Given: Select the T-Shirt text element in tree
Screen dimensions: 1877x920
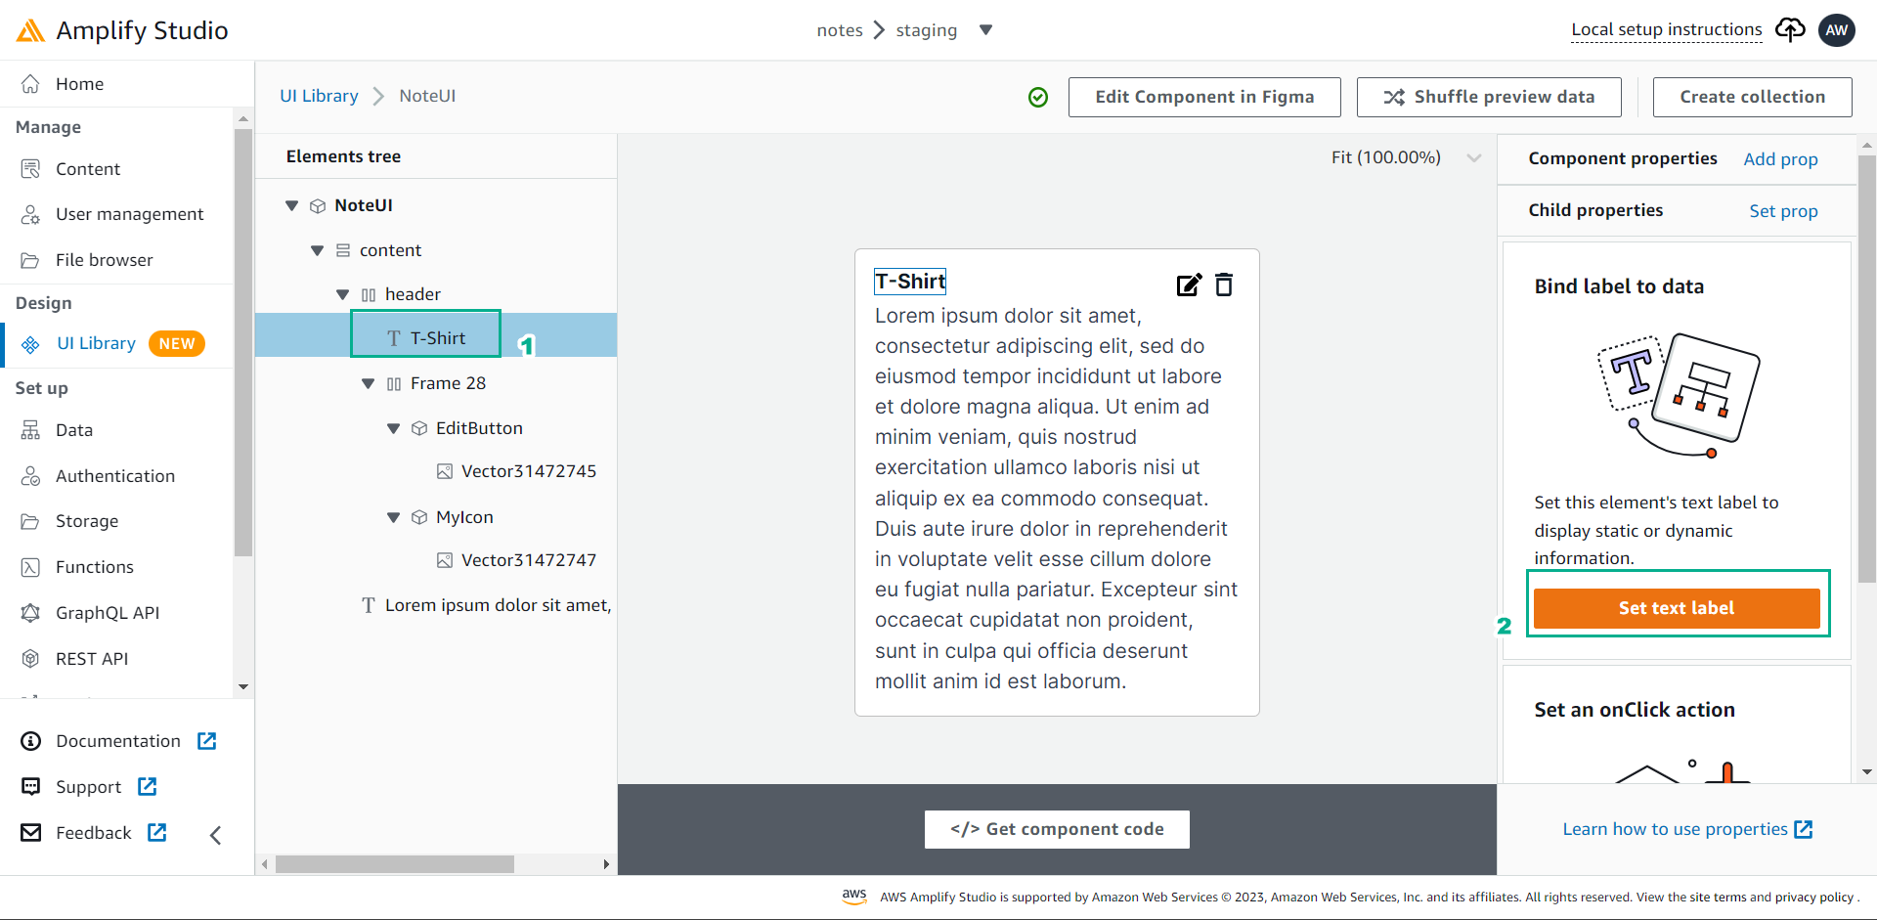Looking at the screenshot, I should pos(436,335).
